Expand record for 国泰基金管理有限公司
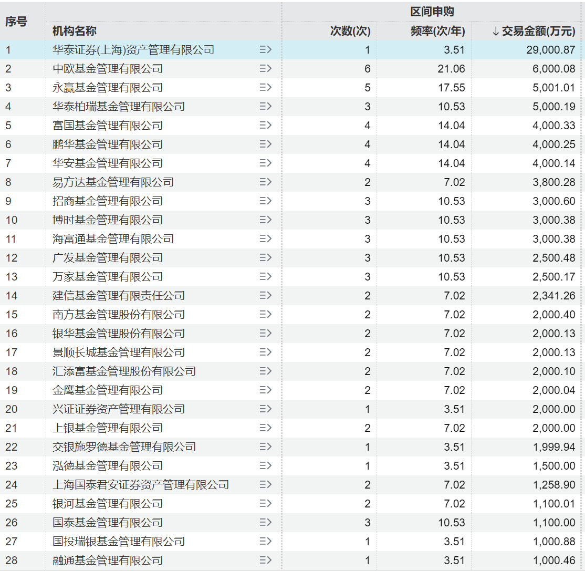This screenshot has height=571, width=585. [x=267, y=522]
